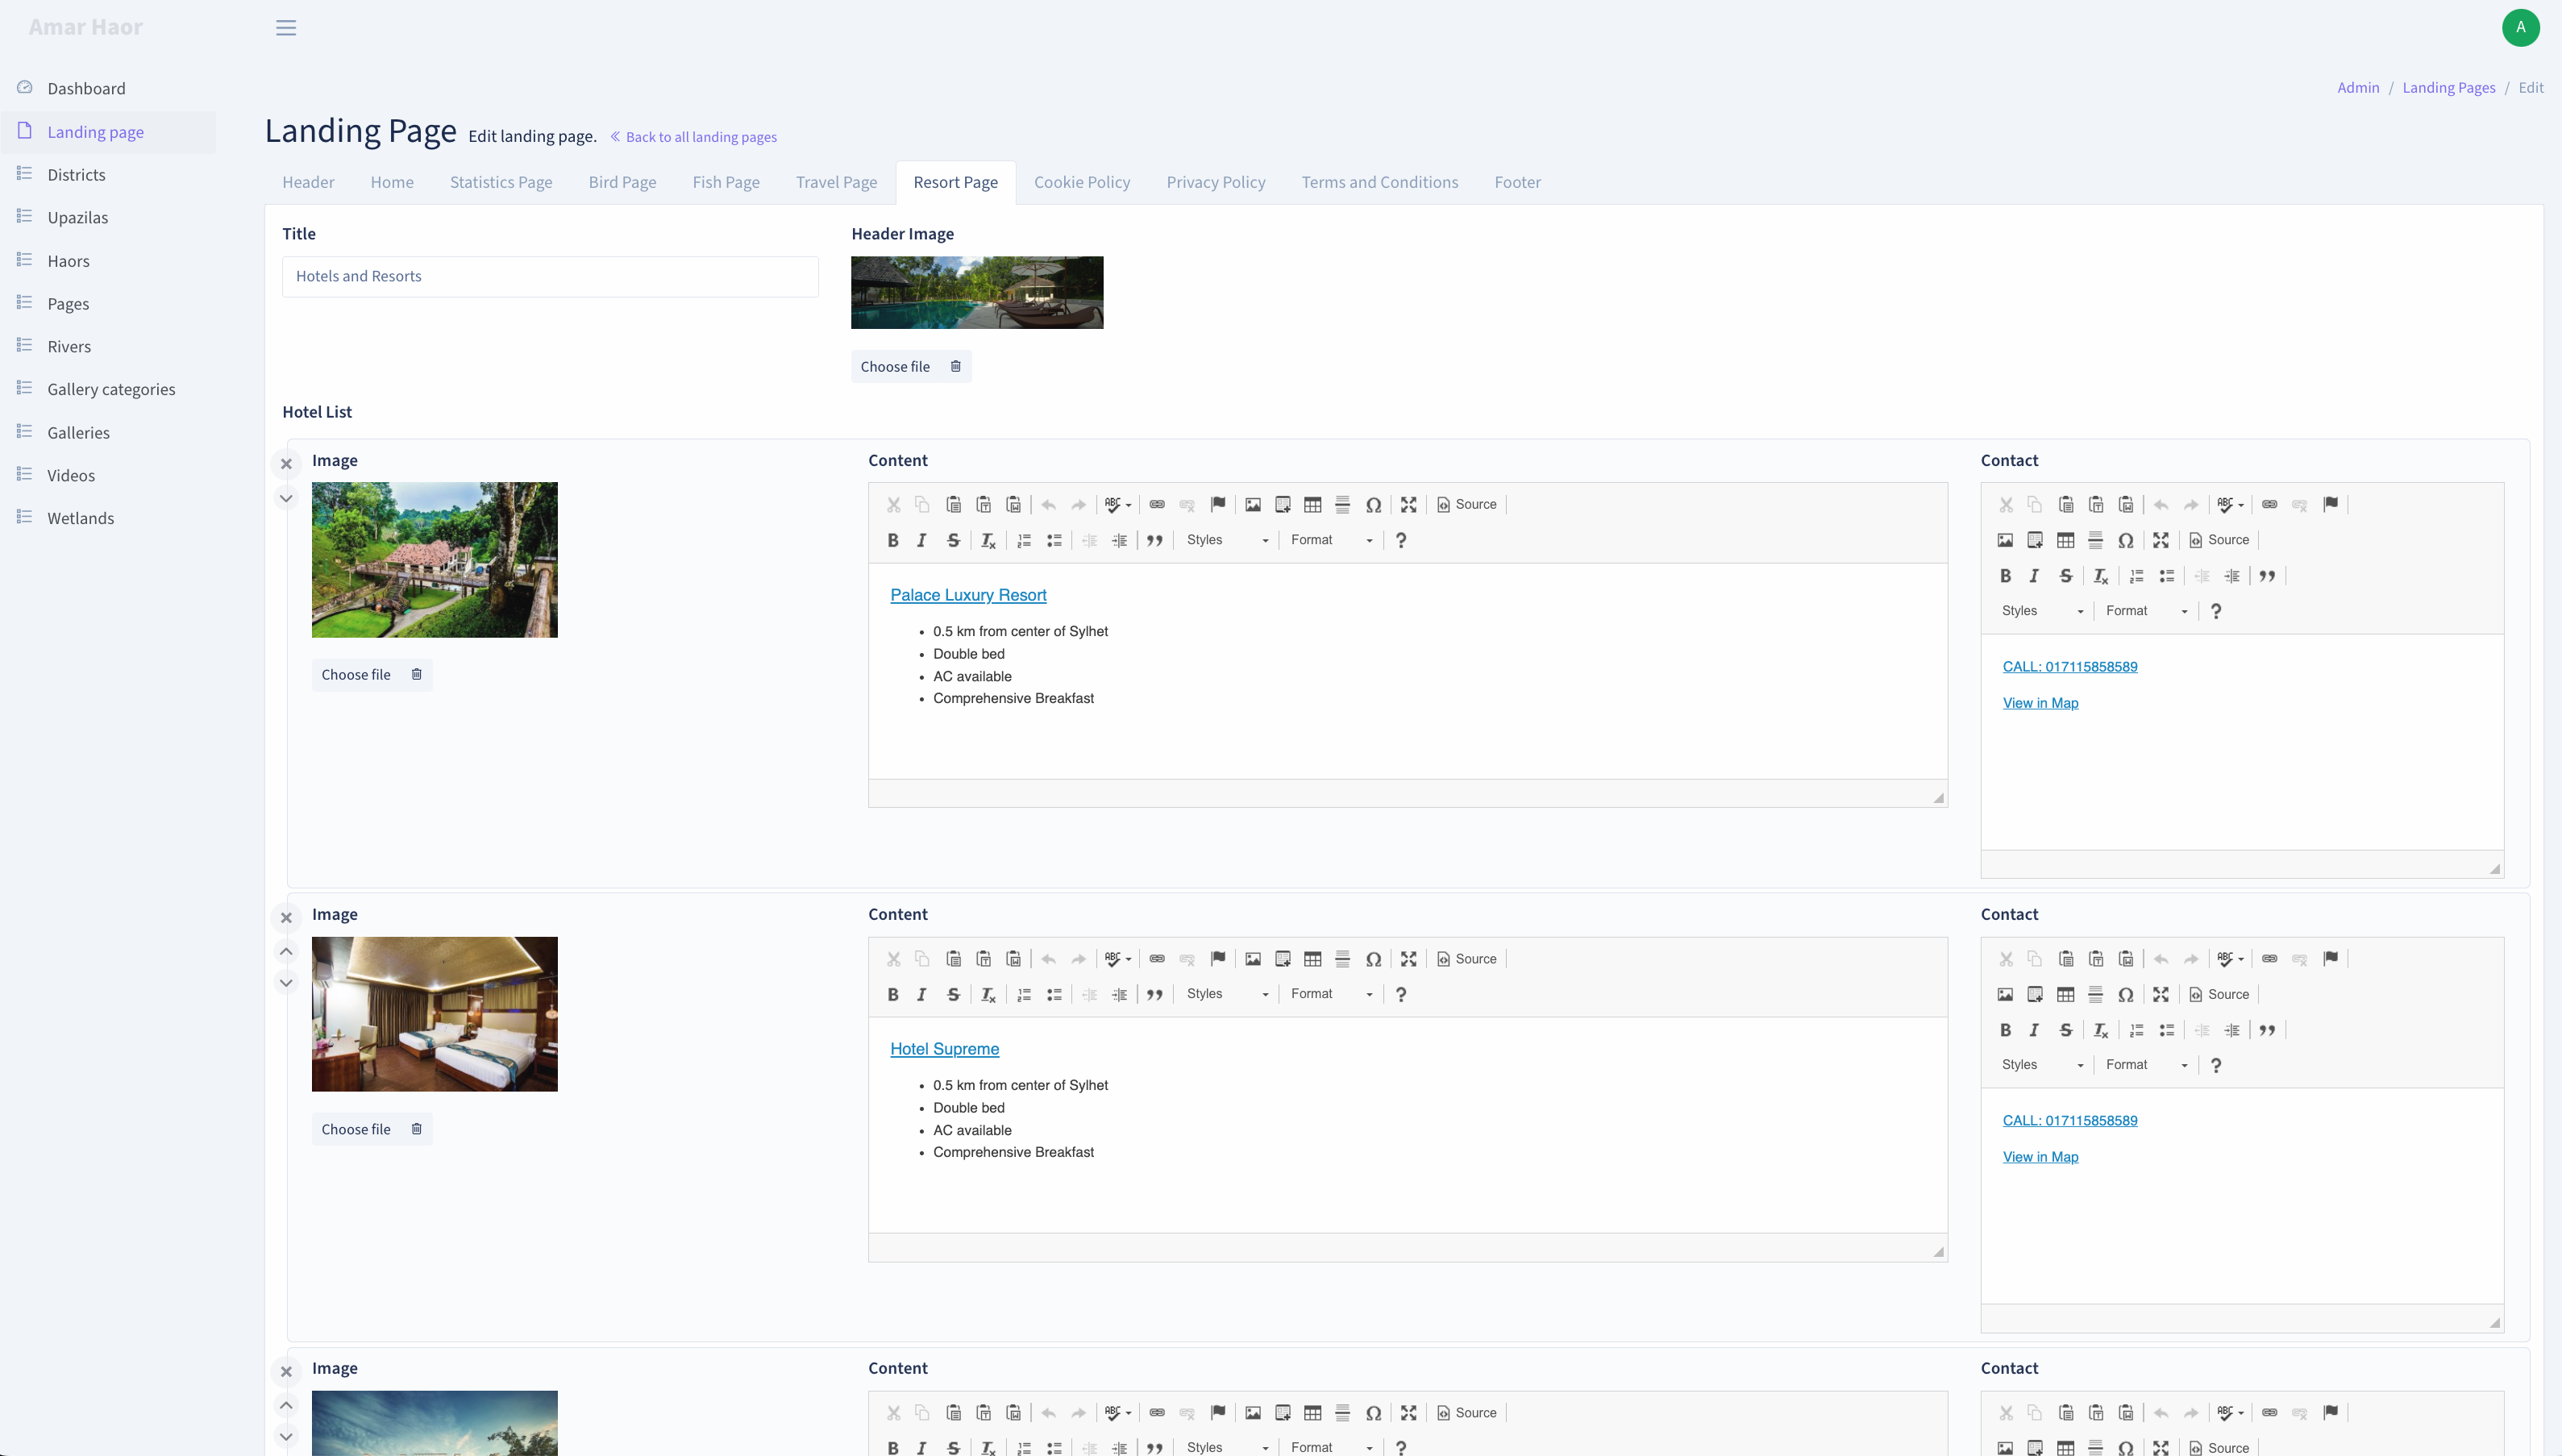Toggle Source mode in first Content editor

coord(1467,505)
